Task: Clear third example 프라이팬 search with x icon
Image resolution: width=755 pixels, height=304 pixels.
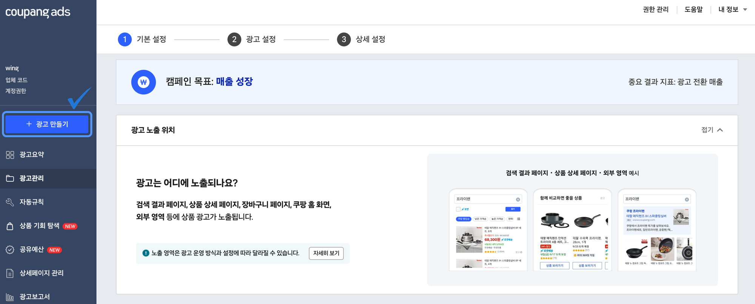Action: click(687, 199)
